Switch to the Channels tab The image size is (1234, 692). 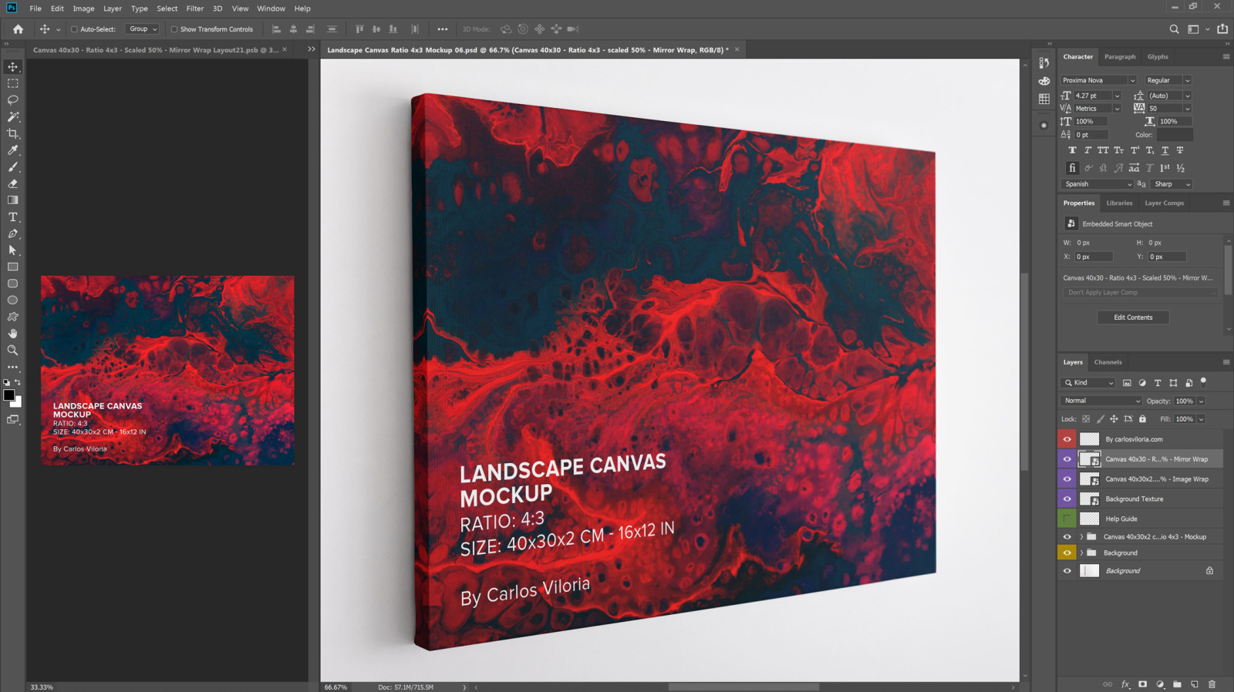tap(1108, 362)
